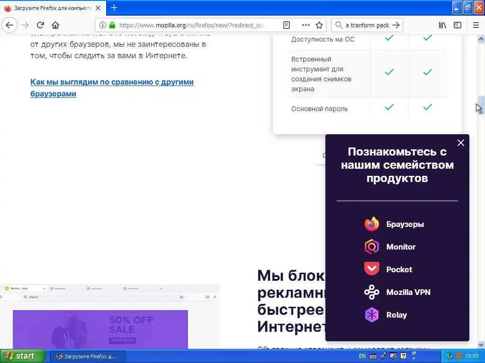This screenshot has height=363, width=485.
Task: Click the safely remove hardware tray icon
Action: coord(449,356)
